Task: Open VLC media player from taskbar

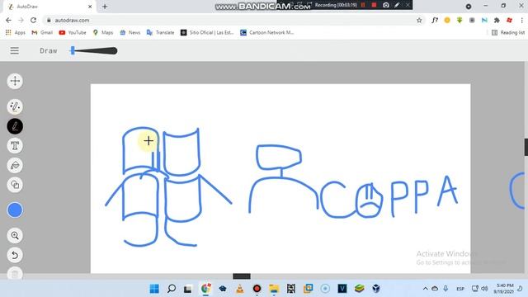Action: tap(240, 289)
